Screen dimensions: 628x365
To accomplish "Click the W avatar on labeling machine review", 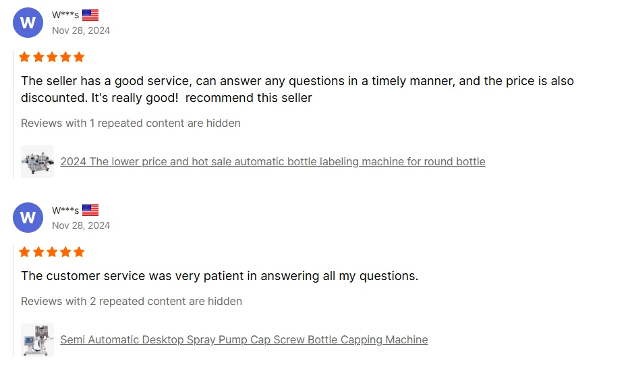I will tap(28, 22).
